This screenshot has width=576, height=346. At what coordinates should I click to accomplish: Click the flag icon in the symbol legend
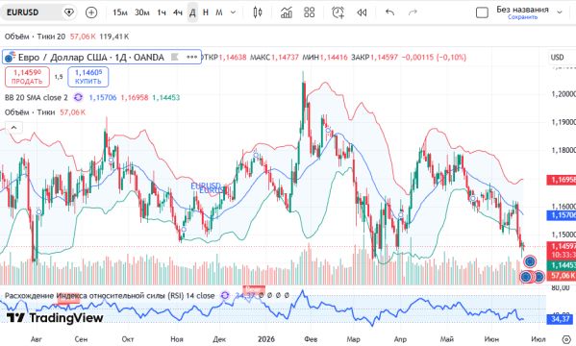175,57
